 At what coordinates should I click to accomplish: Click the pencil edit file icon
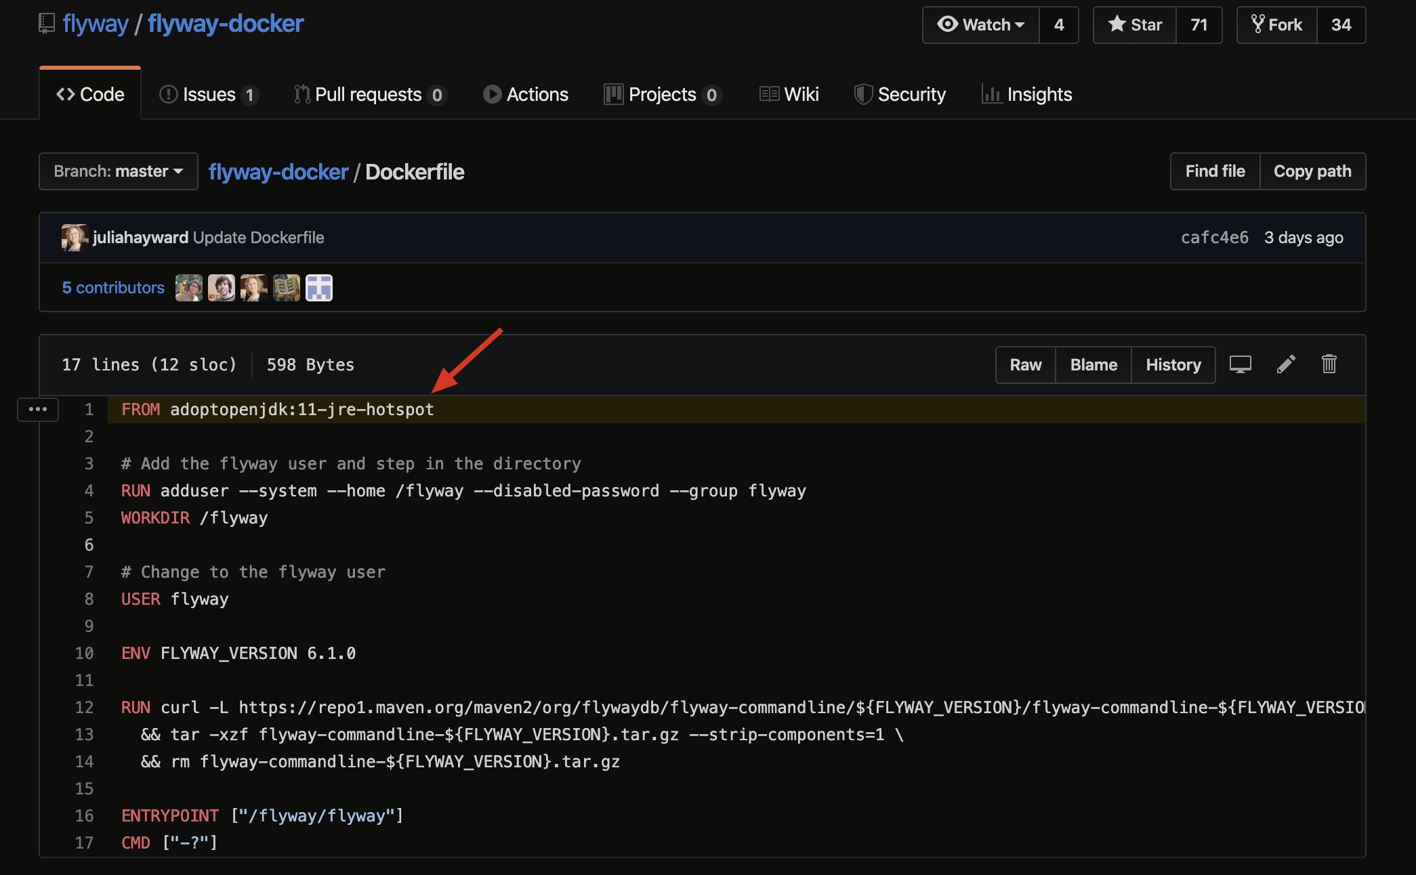pos(1286,364)
